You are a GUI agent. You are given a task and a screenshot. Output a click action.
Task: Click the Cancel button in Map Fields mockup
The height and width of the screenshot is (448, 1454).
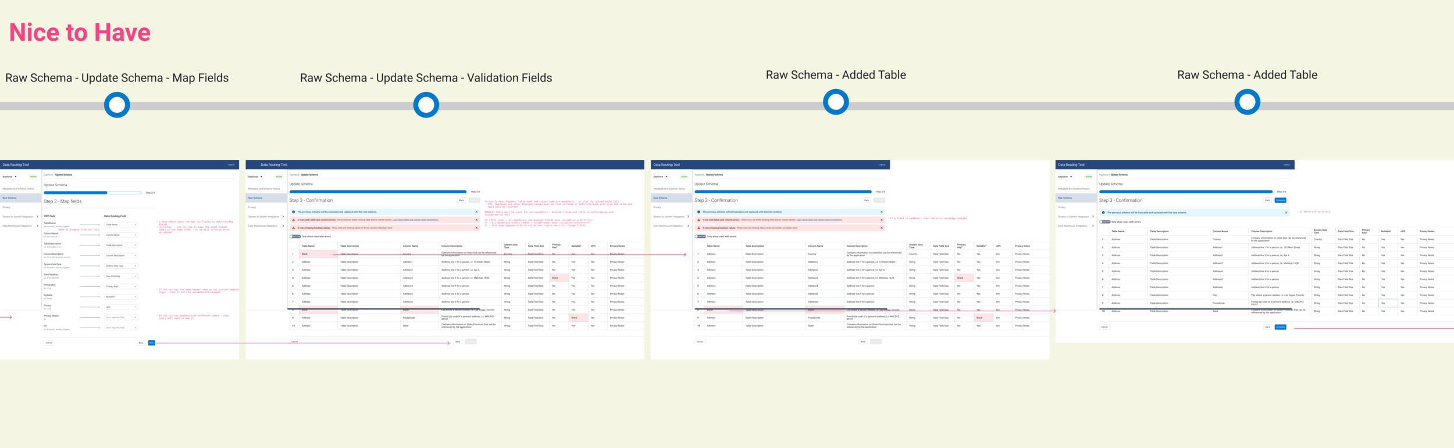(x=49, y=343)
